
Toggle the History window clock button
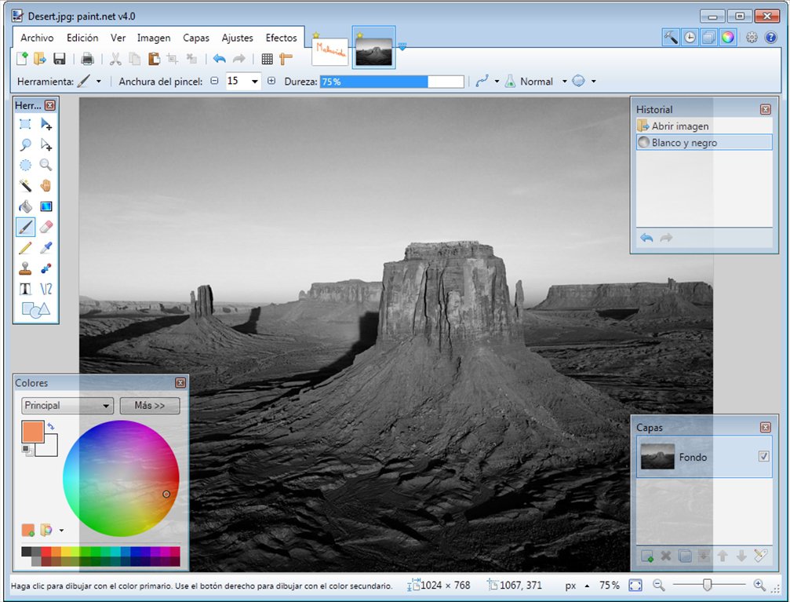(x=690, y=38)
